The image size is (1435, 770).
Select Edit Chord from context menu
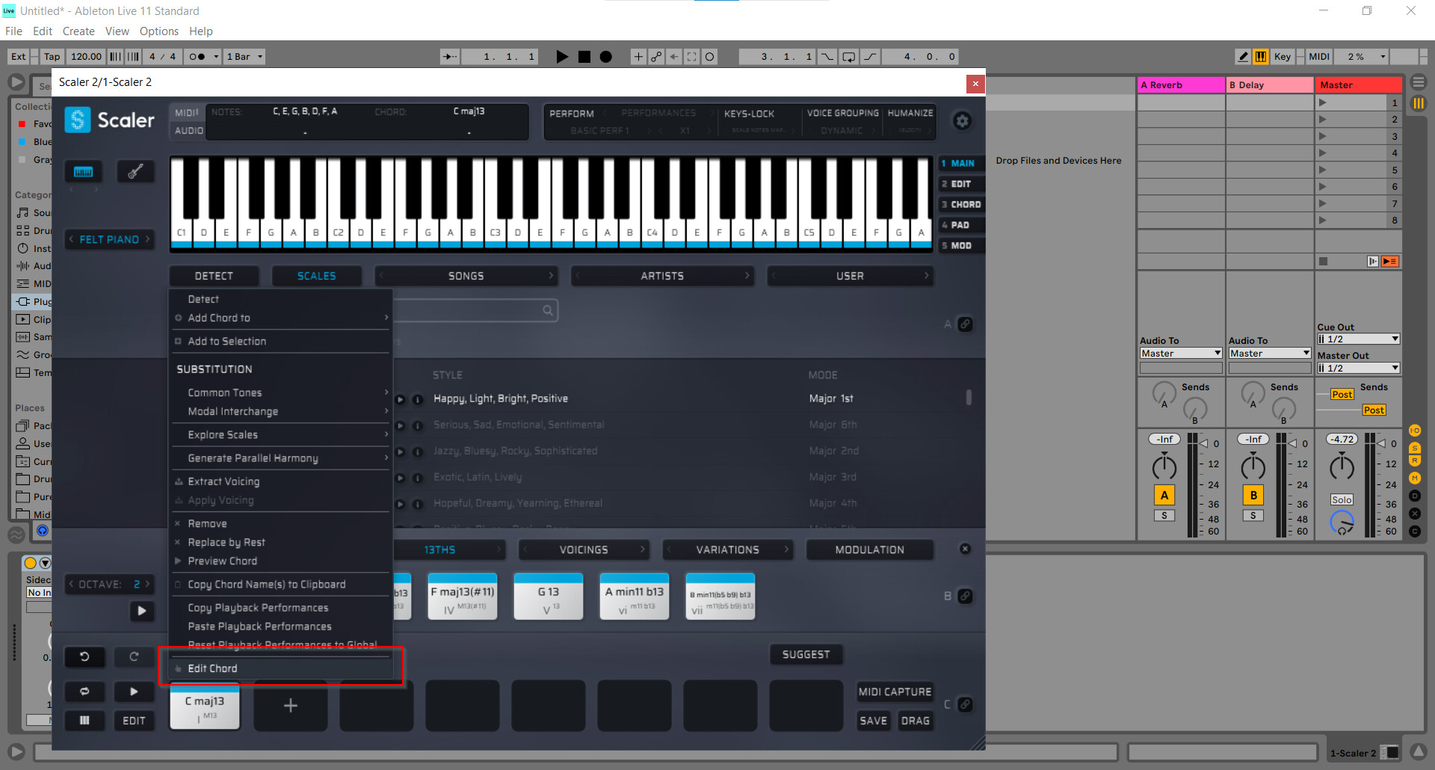pos(281,668)
